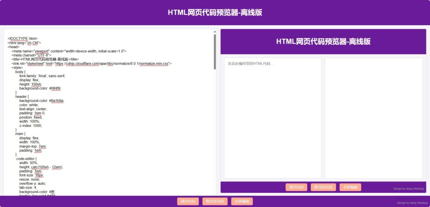The image size is (430, 207).
Task: Click the meta charset UTF-8 line
Action: point(31,55)
